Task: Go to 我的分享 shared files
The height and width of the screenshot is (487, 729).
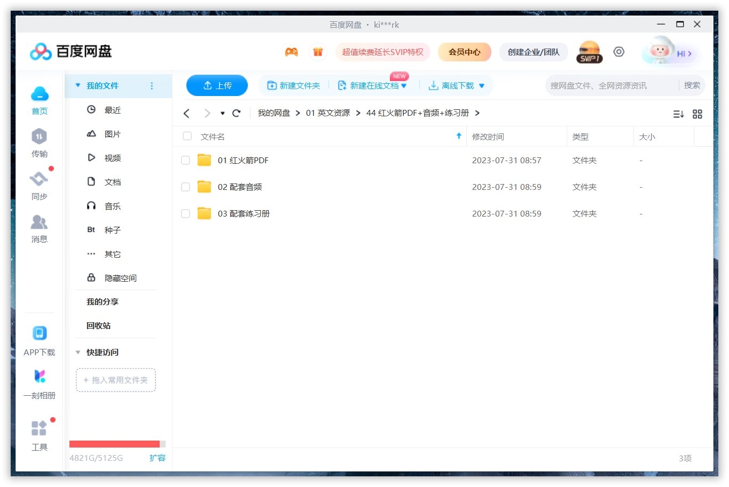Action: tap(102, 301)
